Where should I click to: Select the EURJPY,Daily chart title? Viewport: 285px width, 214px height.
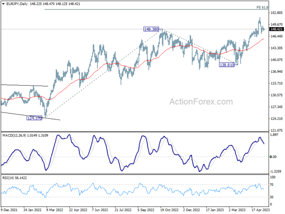[17, 4]
